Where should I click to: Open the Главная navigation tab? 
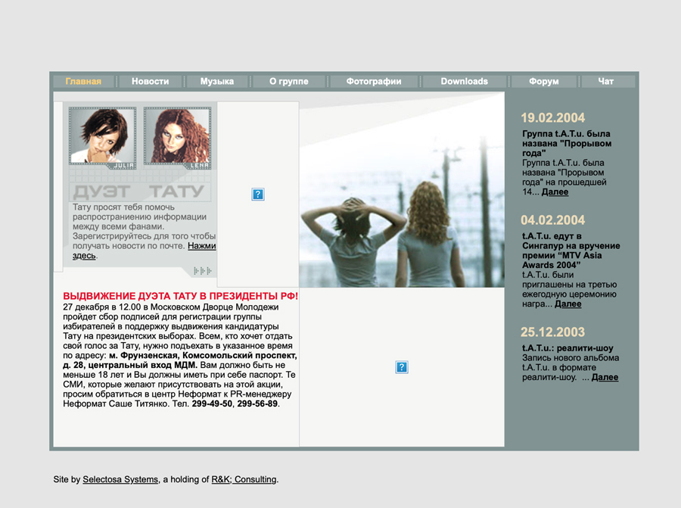pos(83,81)
